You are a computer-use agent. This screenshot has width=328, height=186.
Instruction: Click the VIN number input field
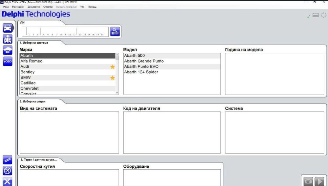pyautogui.click(x=65, y=31)
